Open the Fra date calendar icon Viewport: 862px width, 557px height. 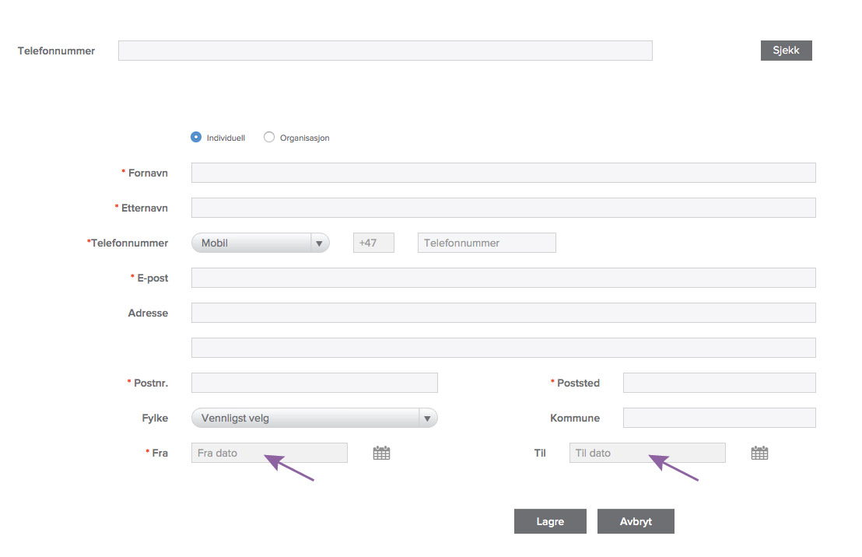381,453
